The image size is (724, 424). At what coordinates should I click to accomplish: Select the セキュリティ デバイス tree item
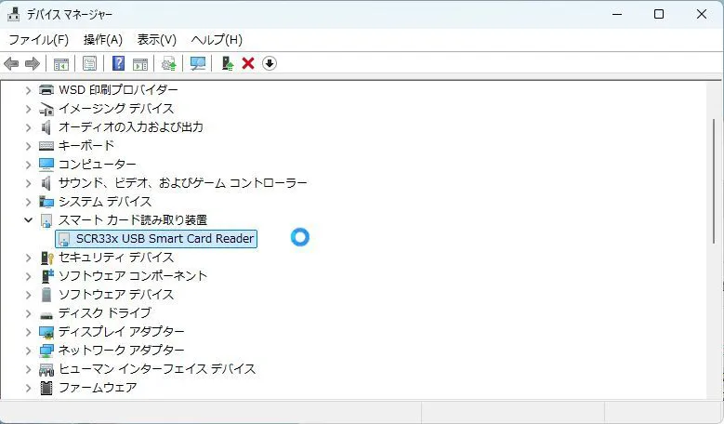(x=115, y=258)
